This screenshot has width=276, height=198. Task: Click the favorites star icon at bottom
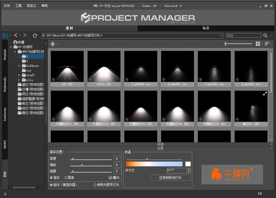[5, 194]
